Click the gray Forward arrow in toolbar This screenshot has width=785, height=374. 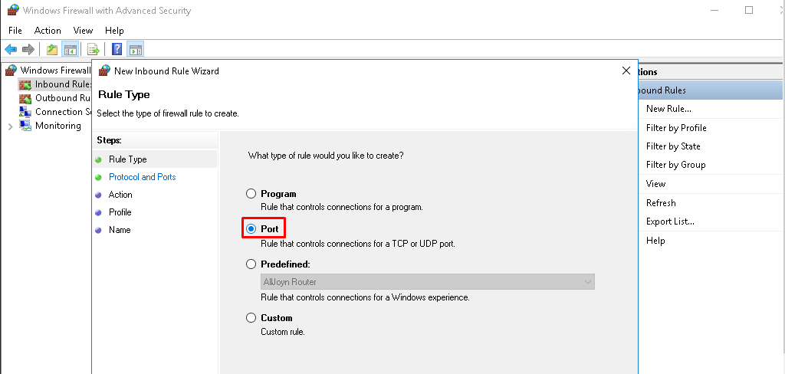point(28,50)
